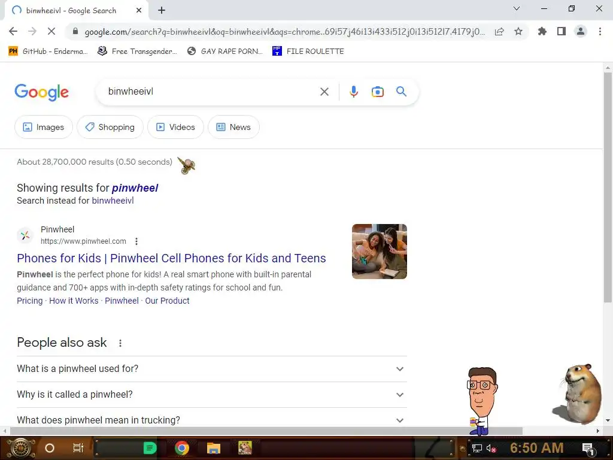Open Task View on taskbar
The width and height of the screenshot is (613, 460).
78,448
